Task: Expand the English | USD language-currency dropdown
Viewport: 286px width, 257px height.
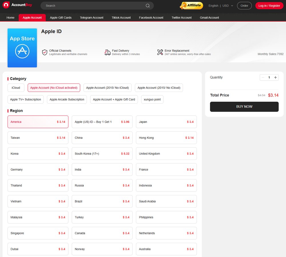Action: [x=221, y=6]
